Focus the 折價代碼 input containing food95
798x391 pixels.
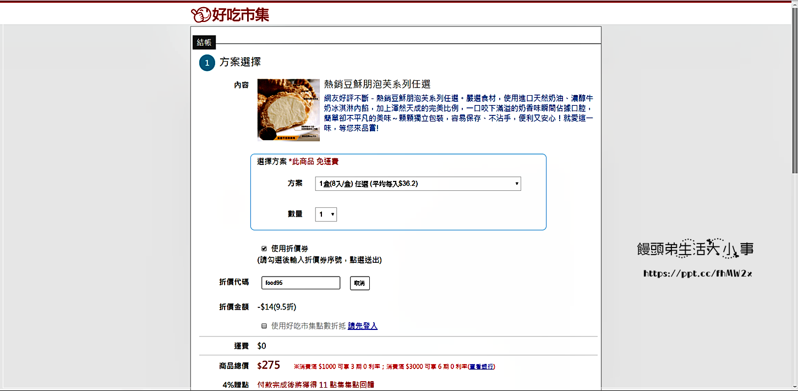[300, 283]
